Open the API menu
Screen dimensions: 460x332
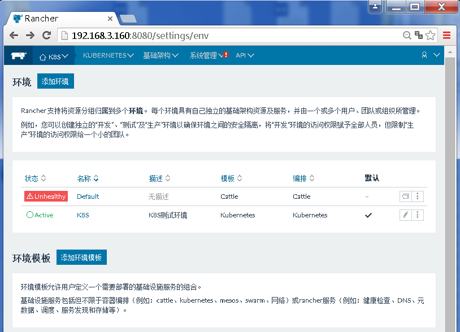[245, 55]
